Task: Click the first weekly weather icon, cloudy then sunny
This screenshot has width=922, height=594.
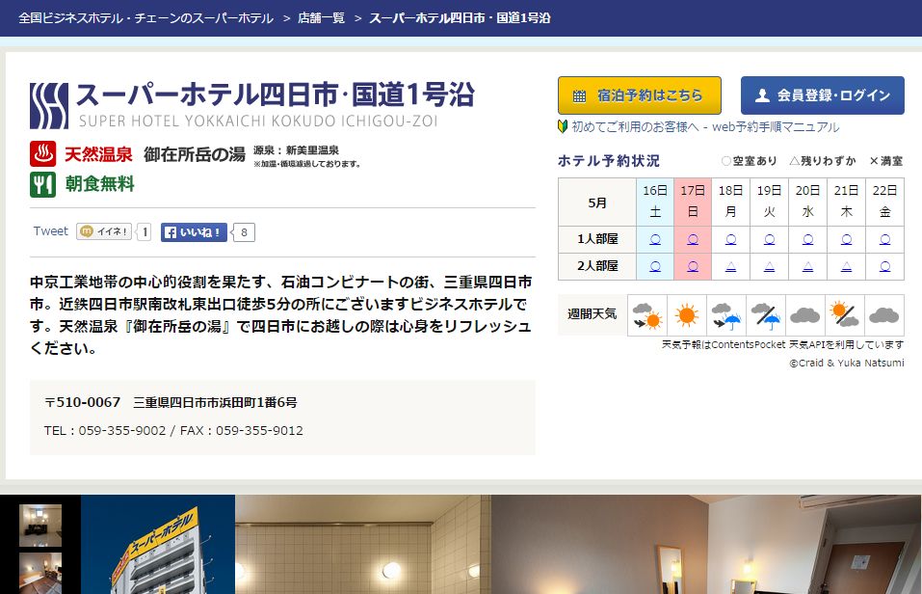Action: (x=647, y=315)
